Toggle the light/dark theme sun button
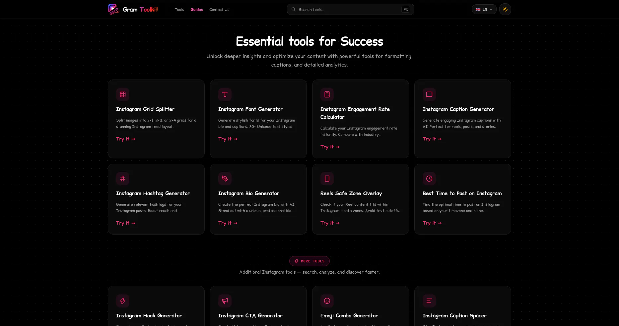The height and width of the screenshot is (326, 619). coord(505,9)
